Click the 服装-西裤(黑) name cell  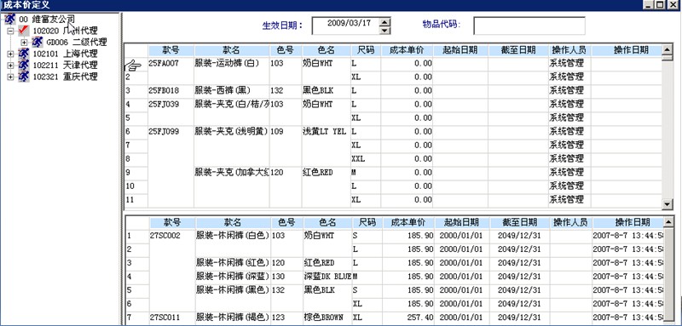(232, 91)
